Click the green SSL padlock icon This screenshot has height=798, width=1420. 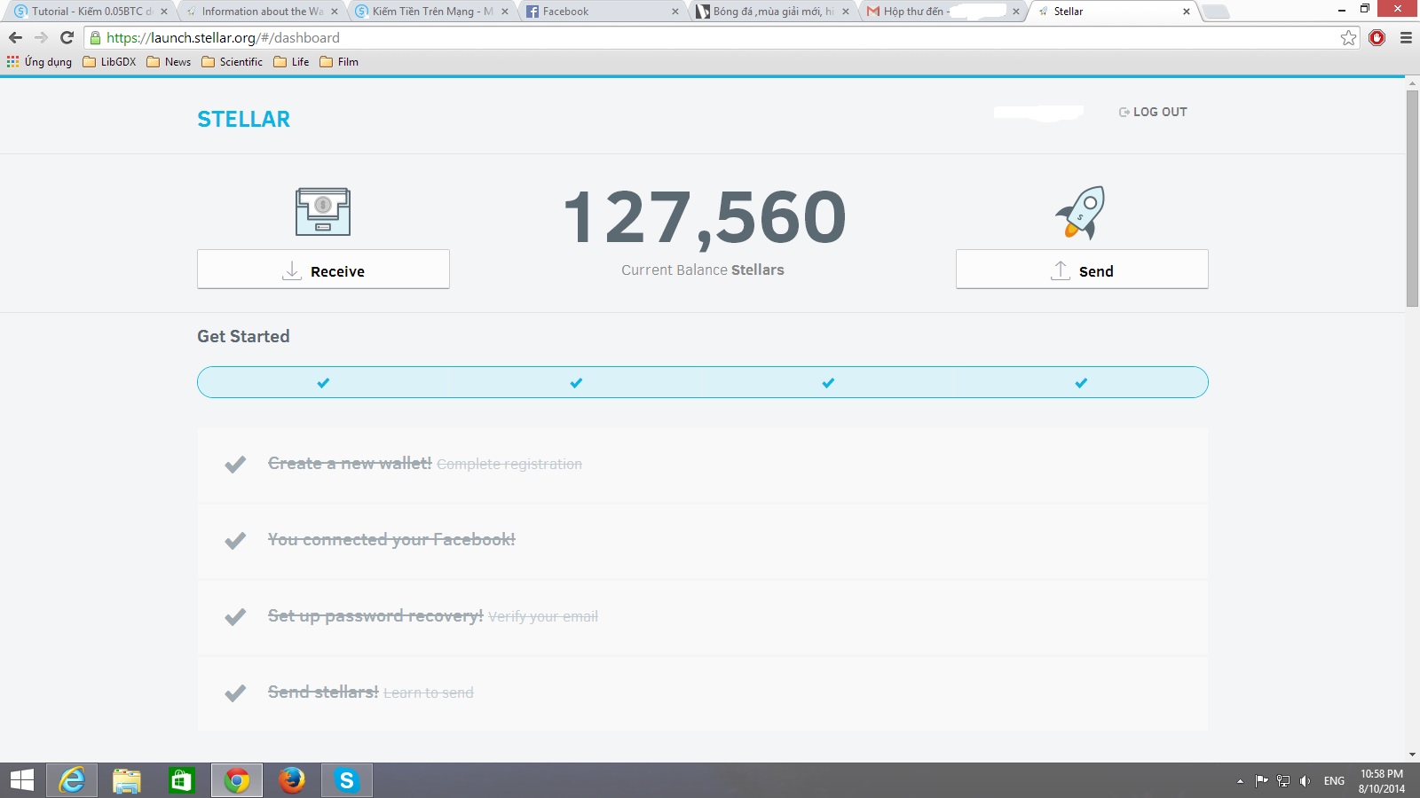tap(96, 37)
